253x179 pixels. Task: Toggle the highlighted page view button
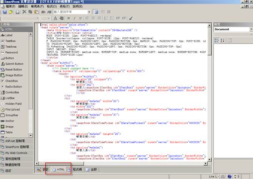tap(96, 12)
